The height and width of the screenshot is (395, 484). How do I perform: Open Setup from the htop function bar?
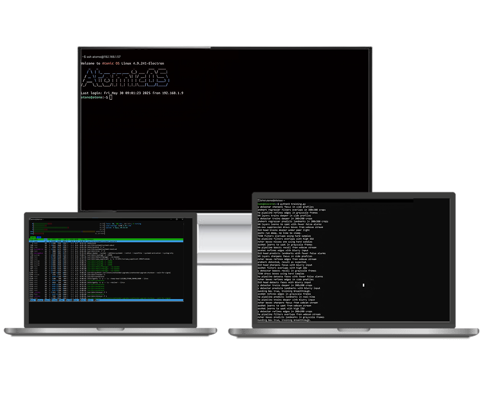pos(41,300)
